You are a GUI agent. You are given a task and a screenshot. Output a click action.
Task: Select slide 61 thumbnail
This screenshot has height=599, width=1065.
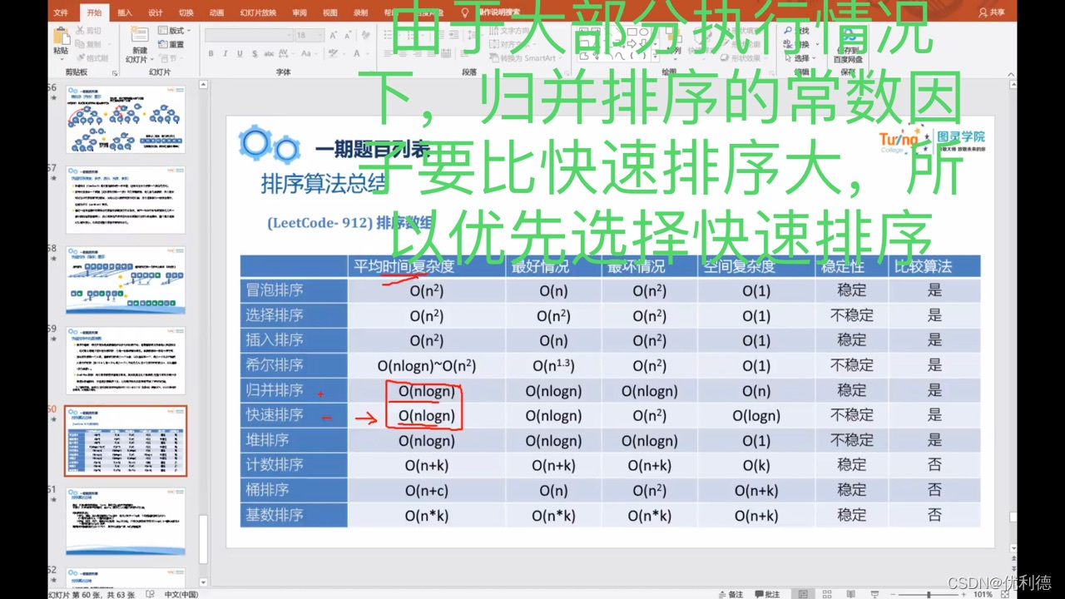(x=126, y=522)
